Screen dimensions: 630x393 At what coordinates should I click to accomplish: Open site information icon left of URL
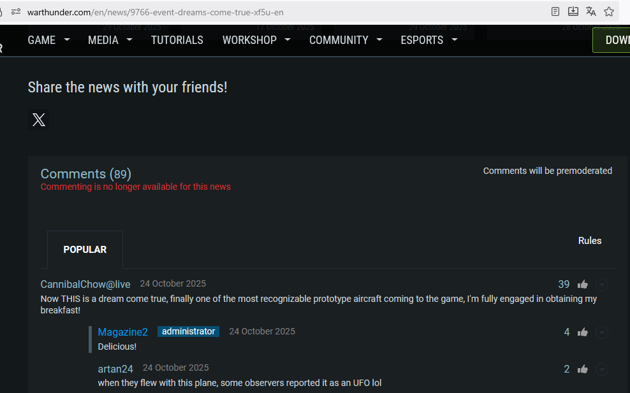(x=16, y=11)
